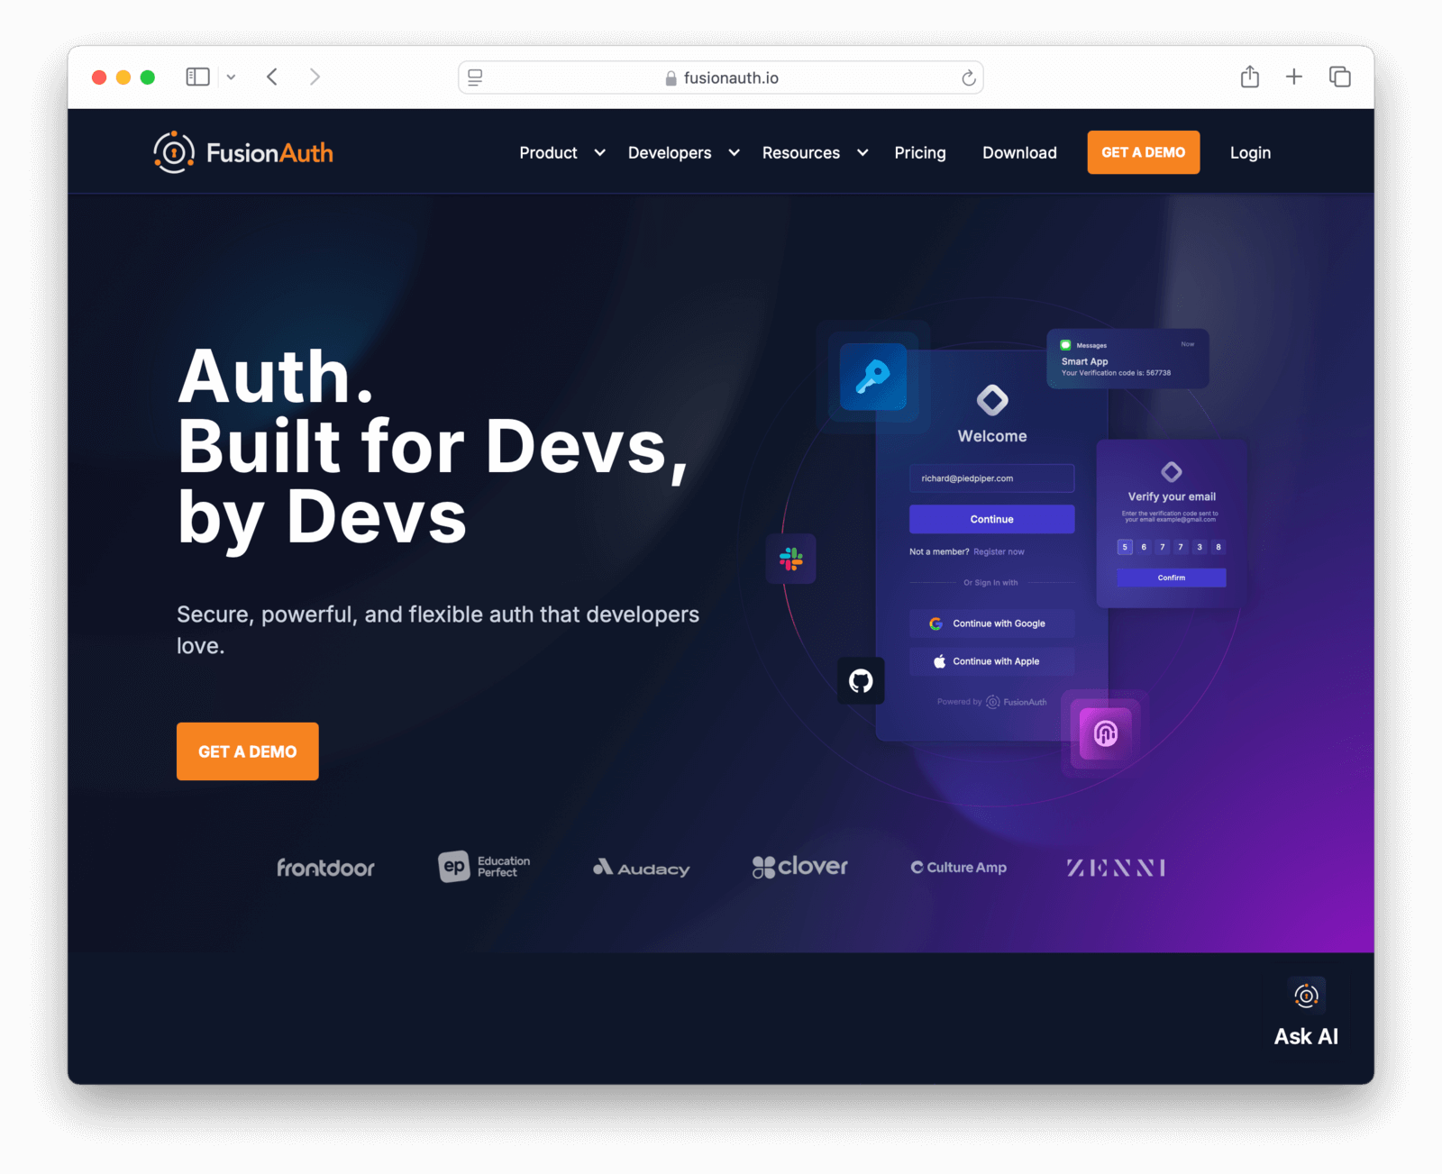Click the green Messages app icon

(1065, 345)
